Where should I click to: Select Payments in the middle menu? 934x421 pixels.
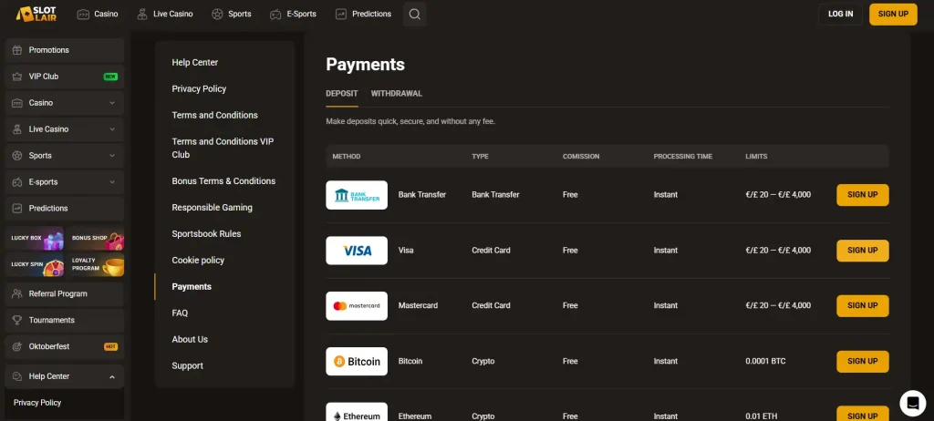click(192, 286)
